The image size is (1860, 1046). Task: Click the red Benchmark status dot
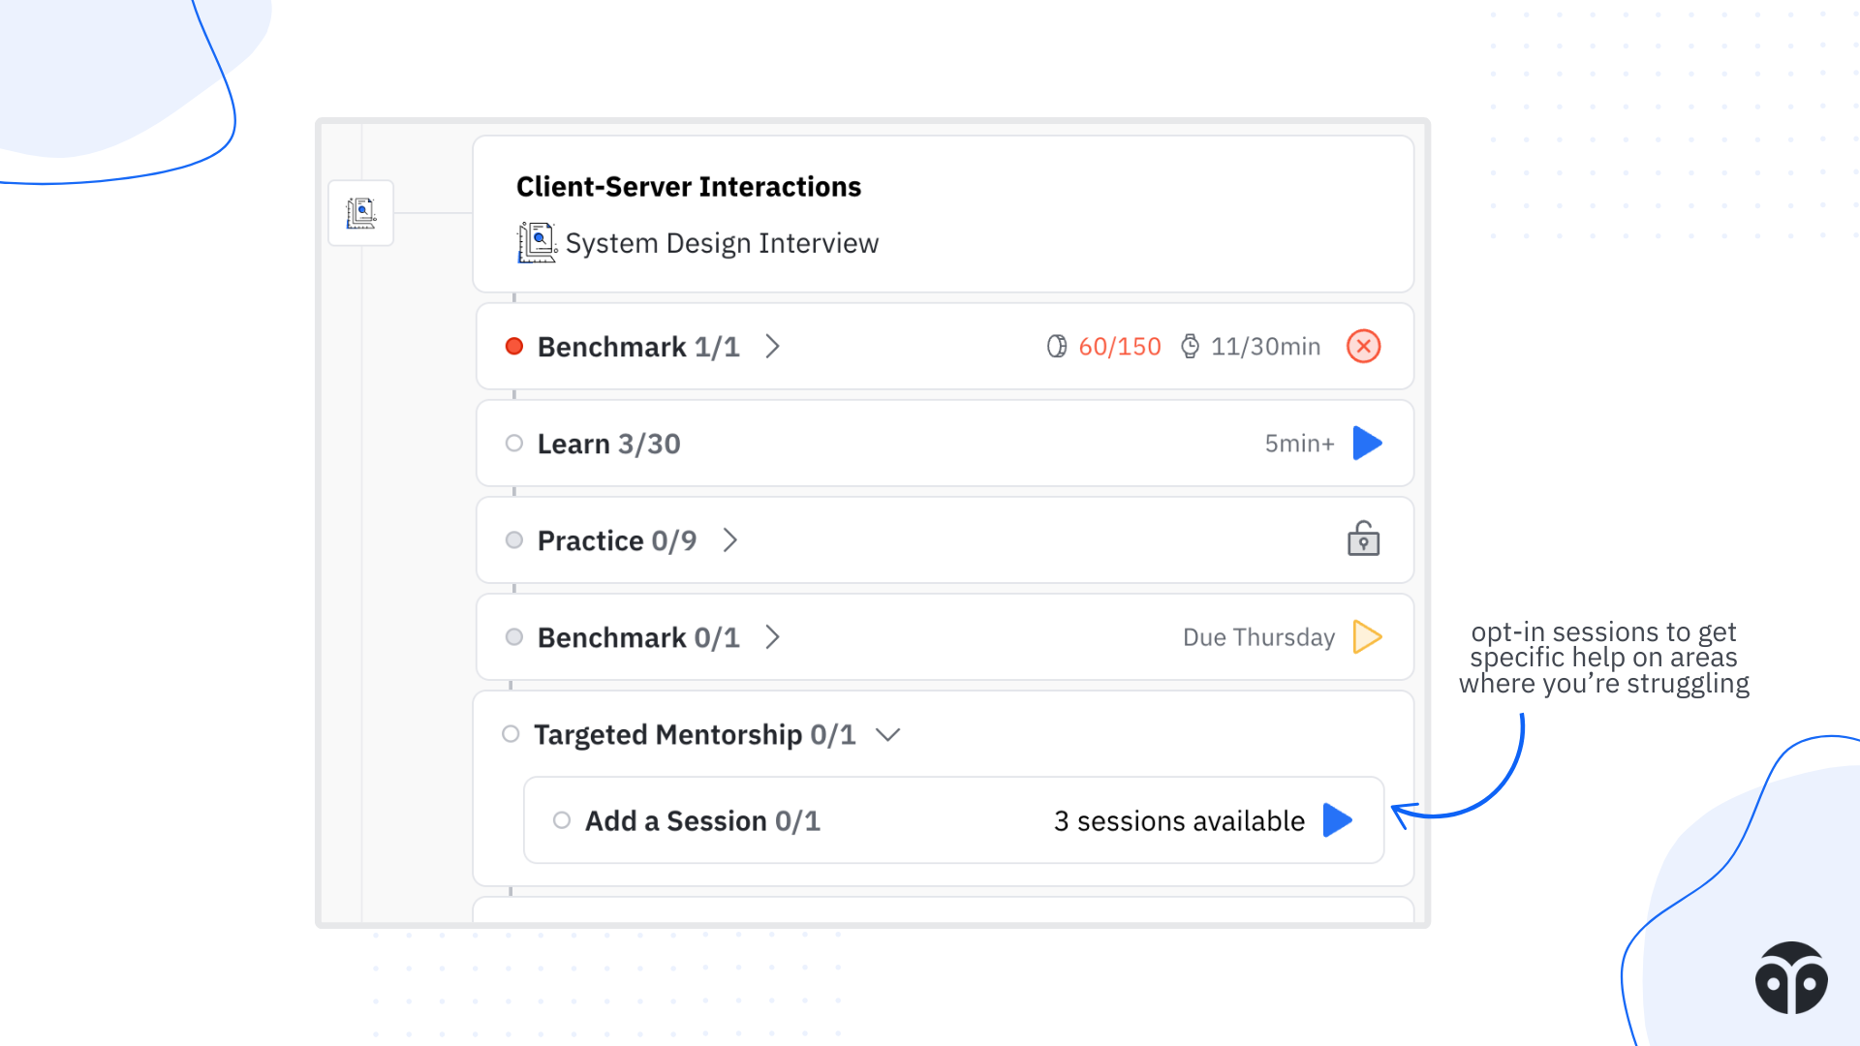point(514,347)
